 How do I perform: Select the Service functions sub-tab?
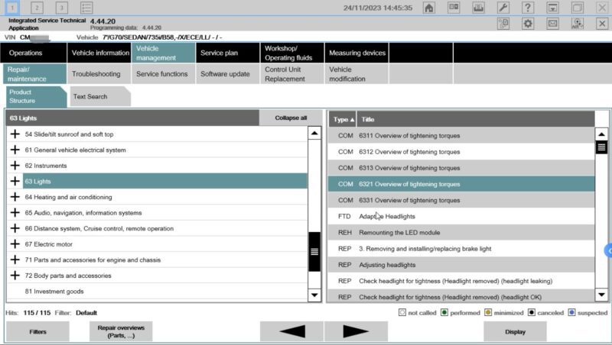click(x=163, y=74)
